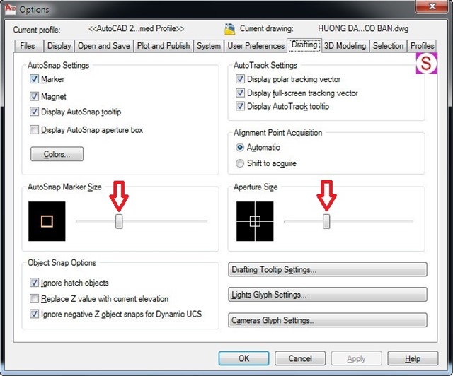Switch to the System tab
The height and width of the screenshot is (376, 453).
209,46
